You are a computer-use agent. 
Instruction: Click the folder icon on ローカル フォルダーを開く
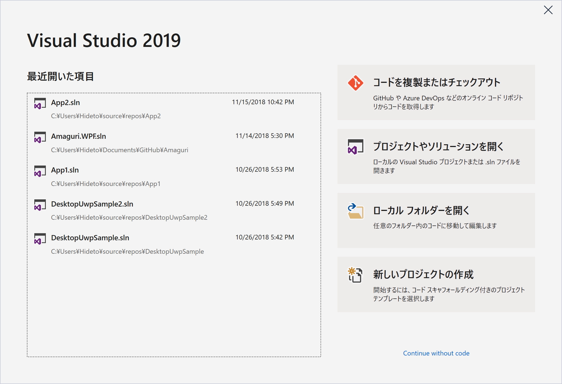point(356,211)
